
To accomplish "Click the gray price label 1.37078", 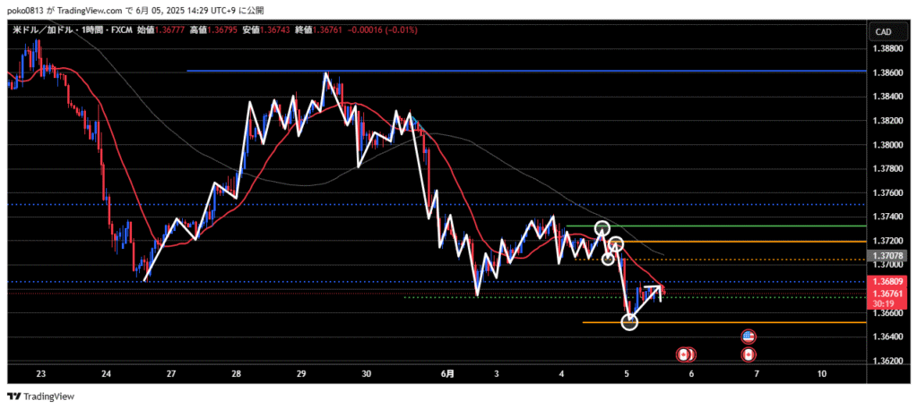I will point(886,257).
